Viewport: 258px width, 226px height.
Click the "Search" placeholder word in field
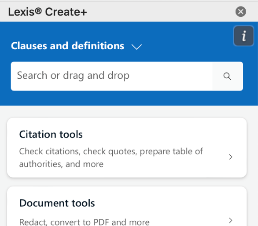pos(32,76)
